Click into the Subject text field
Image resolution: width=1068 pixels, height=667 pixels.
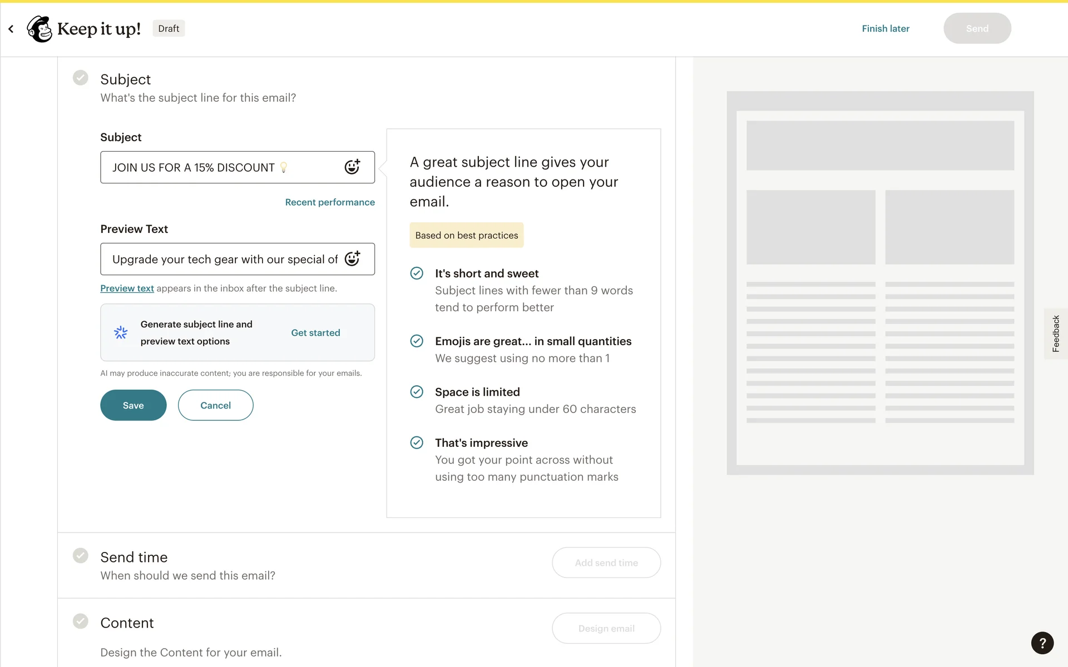[x=222, y=167]
